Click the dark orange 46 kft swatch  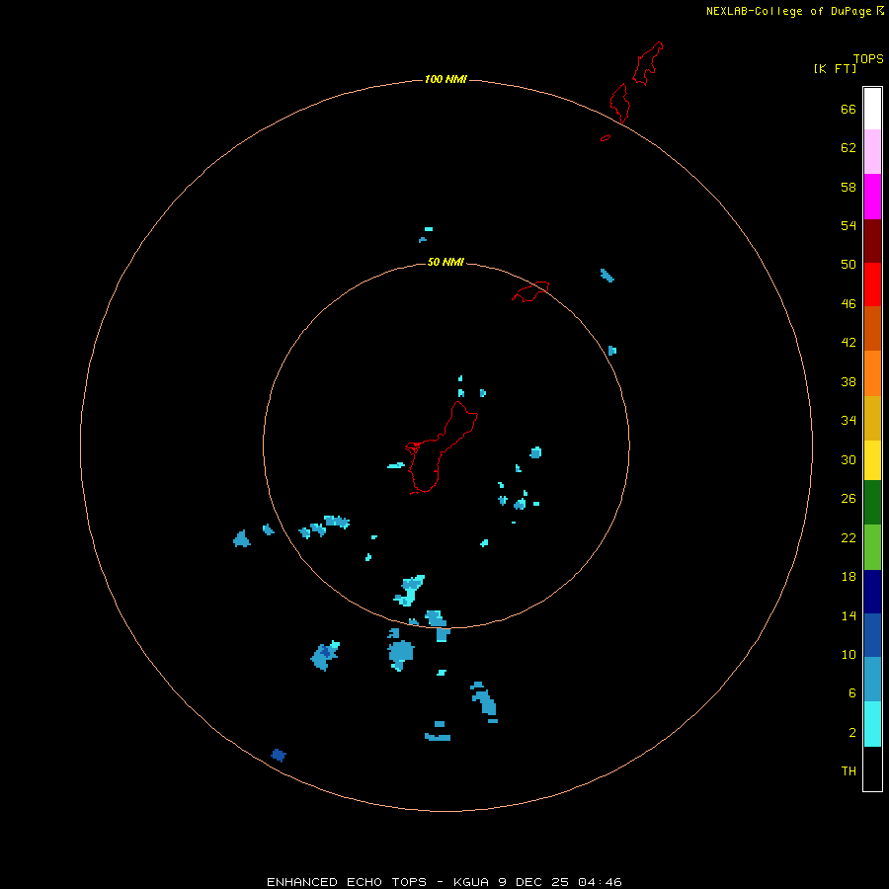(x=872, y=329)
